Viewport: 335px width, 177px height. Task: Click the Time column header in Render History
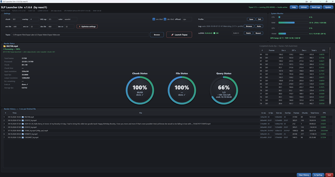[14, 113]
